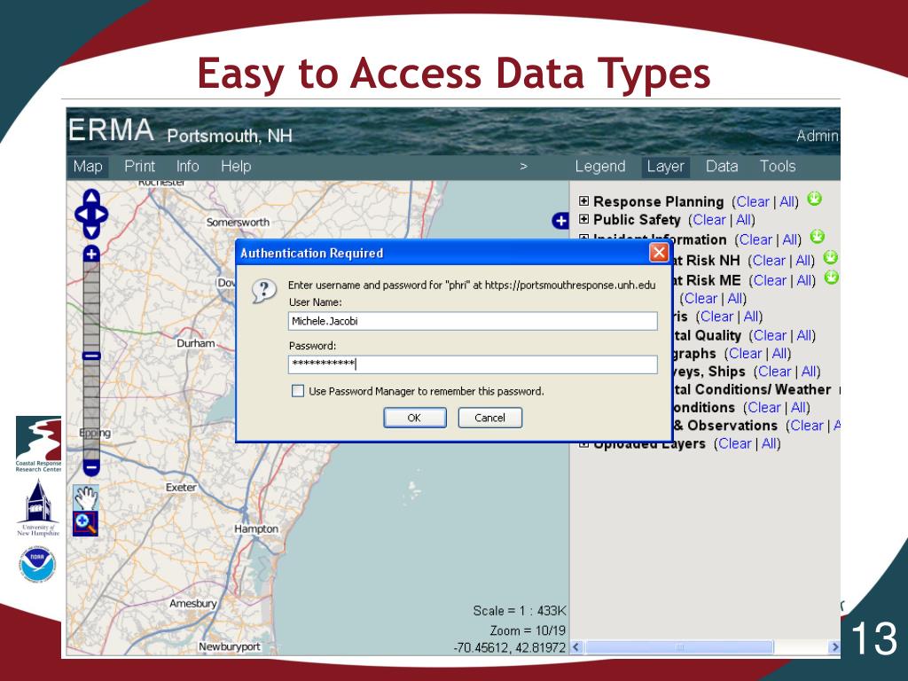Click Clear link for Quality row
This screenshot has width=908, height=681.
[770, 335]
